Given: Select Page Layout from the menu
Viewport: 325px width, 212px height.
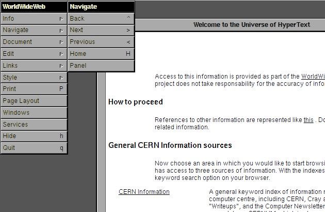Looking at the screenshot, I should tap(34, 101).
